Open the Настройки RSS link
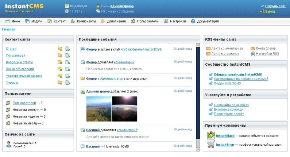Image resolution: width=290 pixels, height=157 pixels. click(x=267, y=54)
